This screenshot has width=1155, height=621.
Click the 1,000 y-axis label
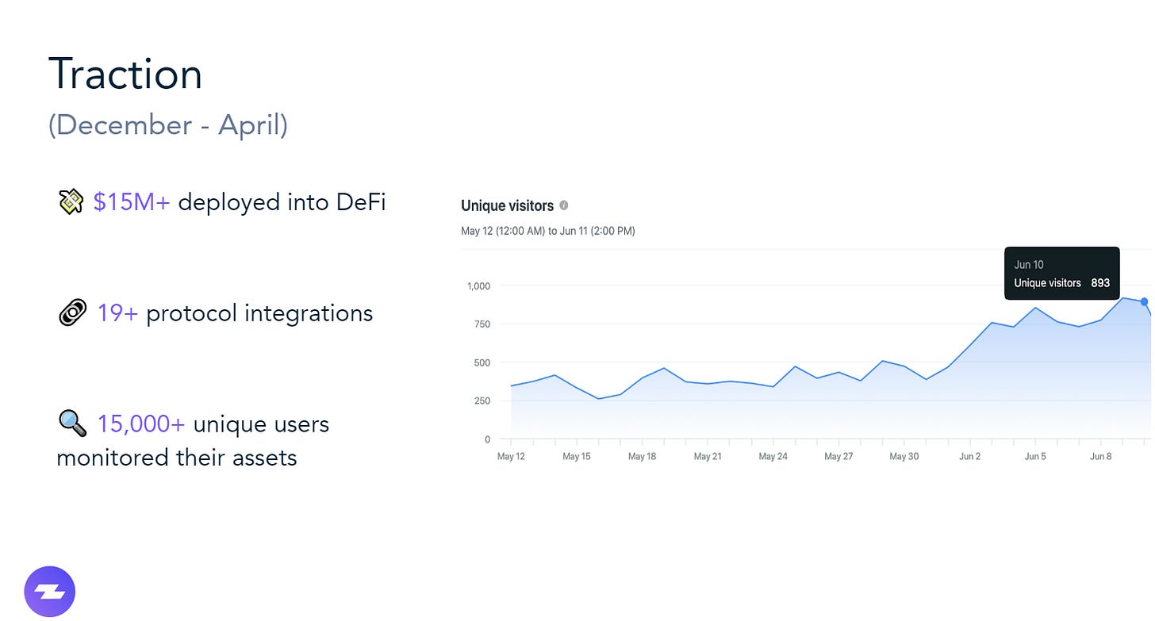[478, 286]
